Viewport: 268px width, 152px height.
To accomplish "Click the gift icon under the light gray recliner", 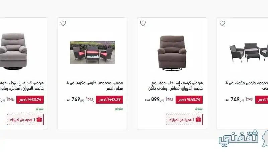I will coord(39,119).
